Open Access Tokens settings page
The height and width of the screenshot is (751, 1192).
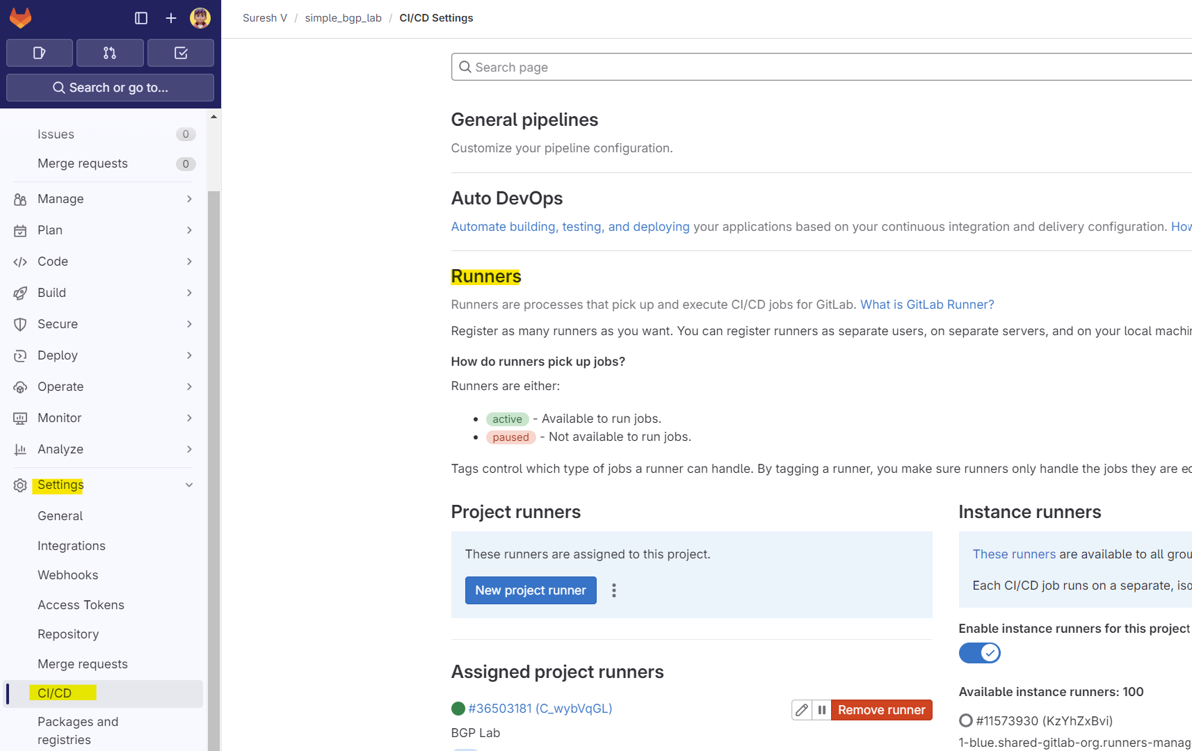[x=81, y=605]
